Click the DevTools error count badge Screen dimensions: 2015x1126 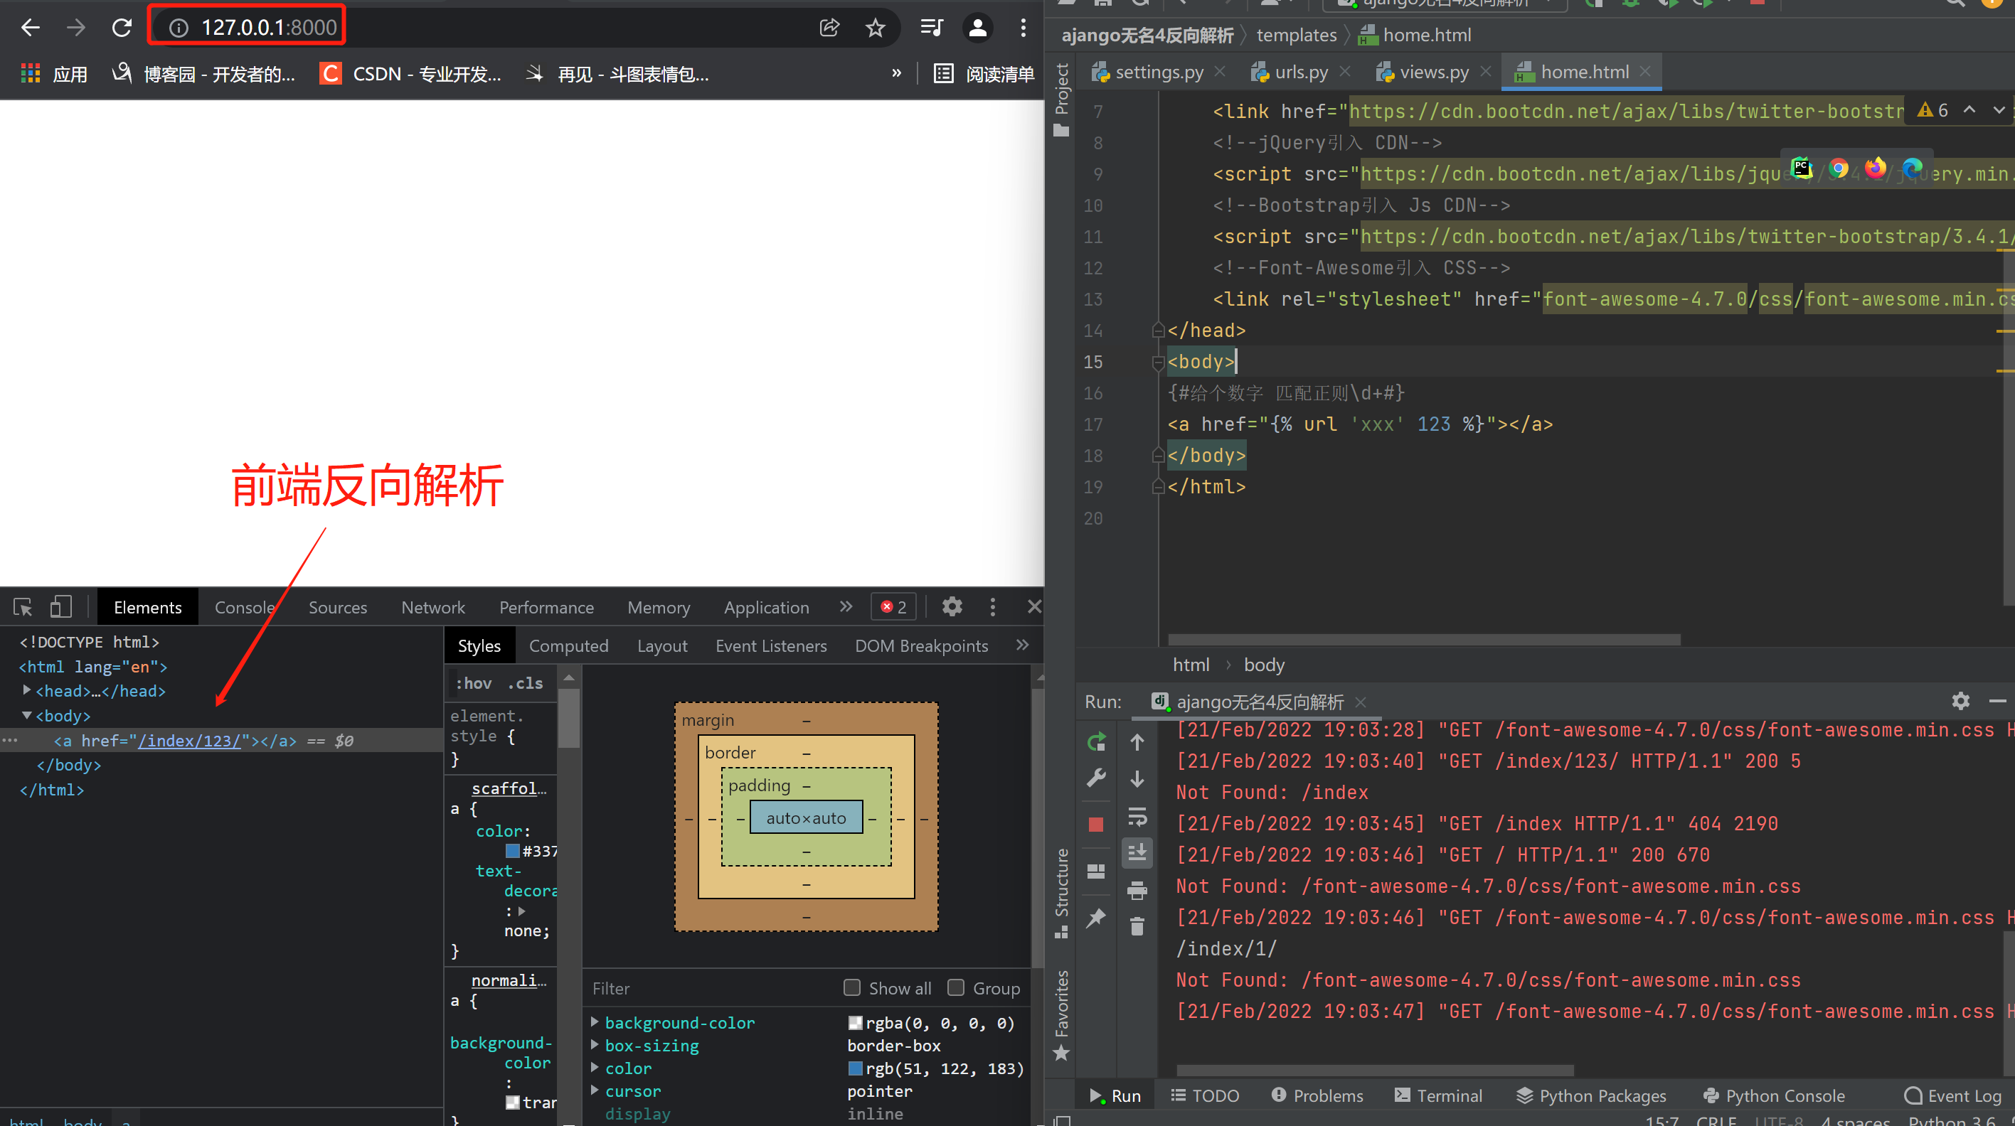pyautogui.click(x=893, y=607)
